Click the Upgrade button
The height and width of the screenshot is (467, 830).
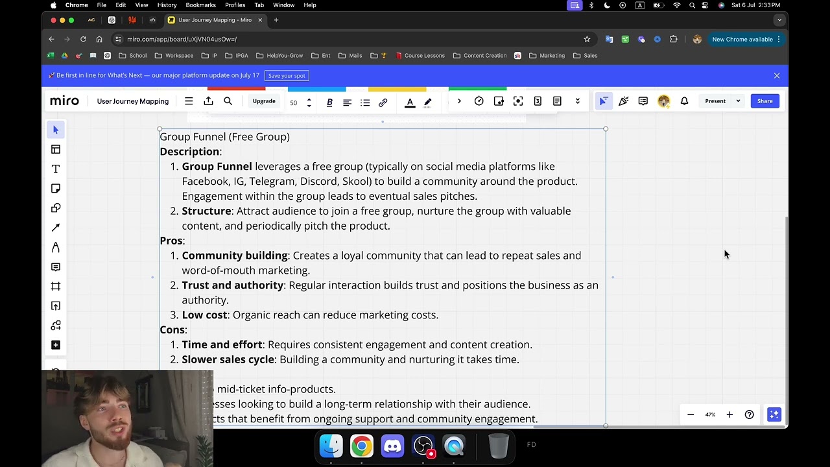click(264, 101)
